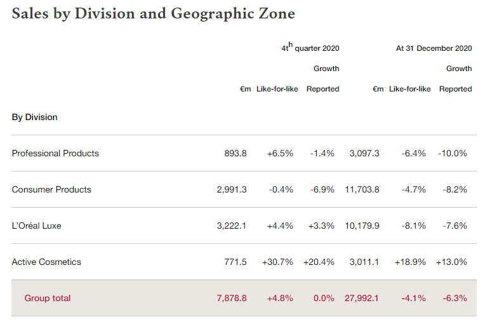Click the 27,992.1 full-year Group total
The height and width of the screenshot is (324, 485).
362,298
